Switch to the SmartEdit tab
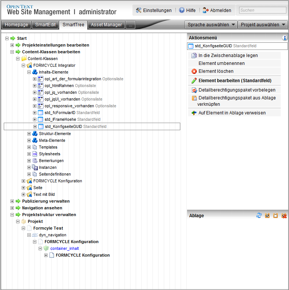The width and height of the screenshot is (289, 290). pos(45,25)
